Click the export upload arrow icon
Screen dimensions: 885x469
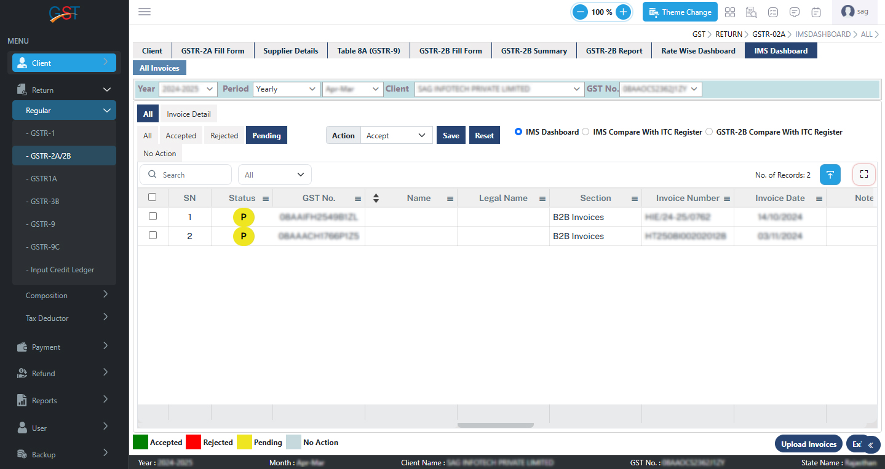click(830, 175)
